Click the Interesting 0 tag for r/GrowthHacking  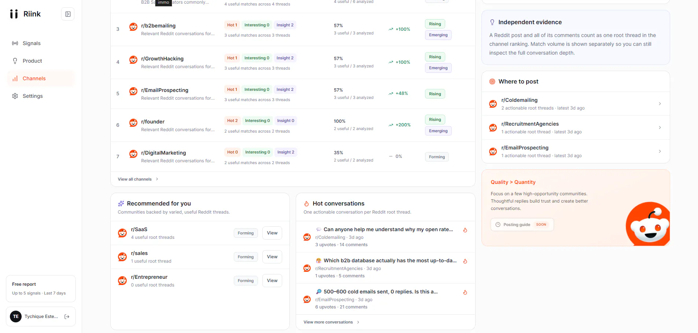(257, 58)
